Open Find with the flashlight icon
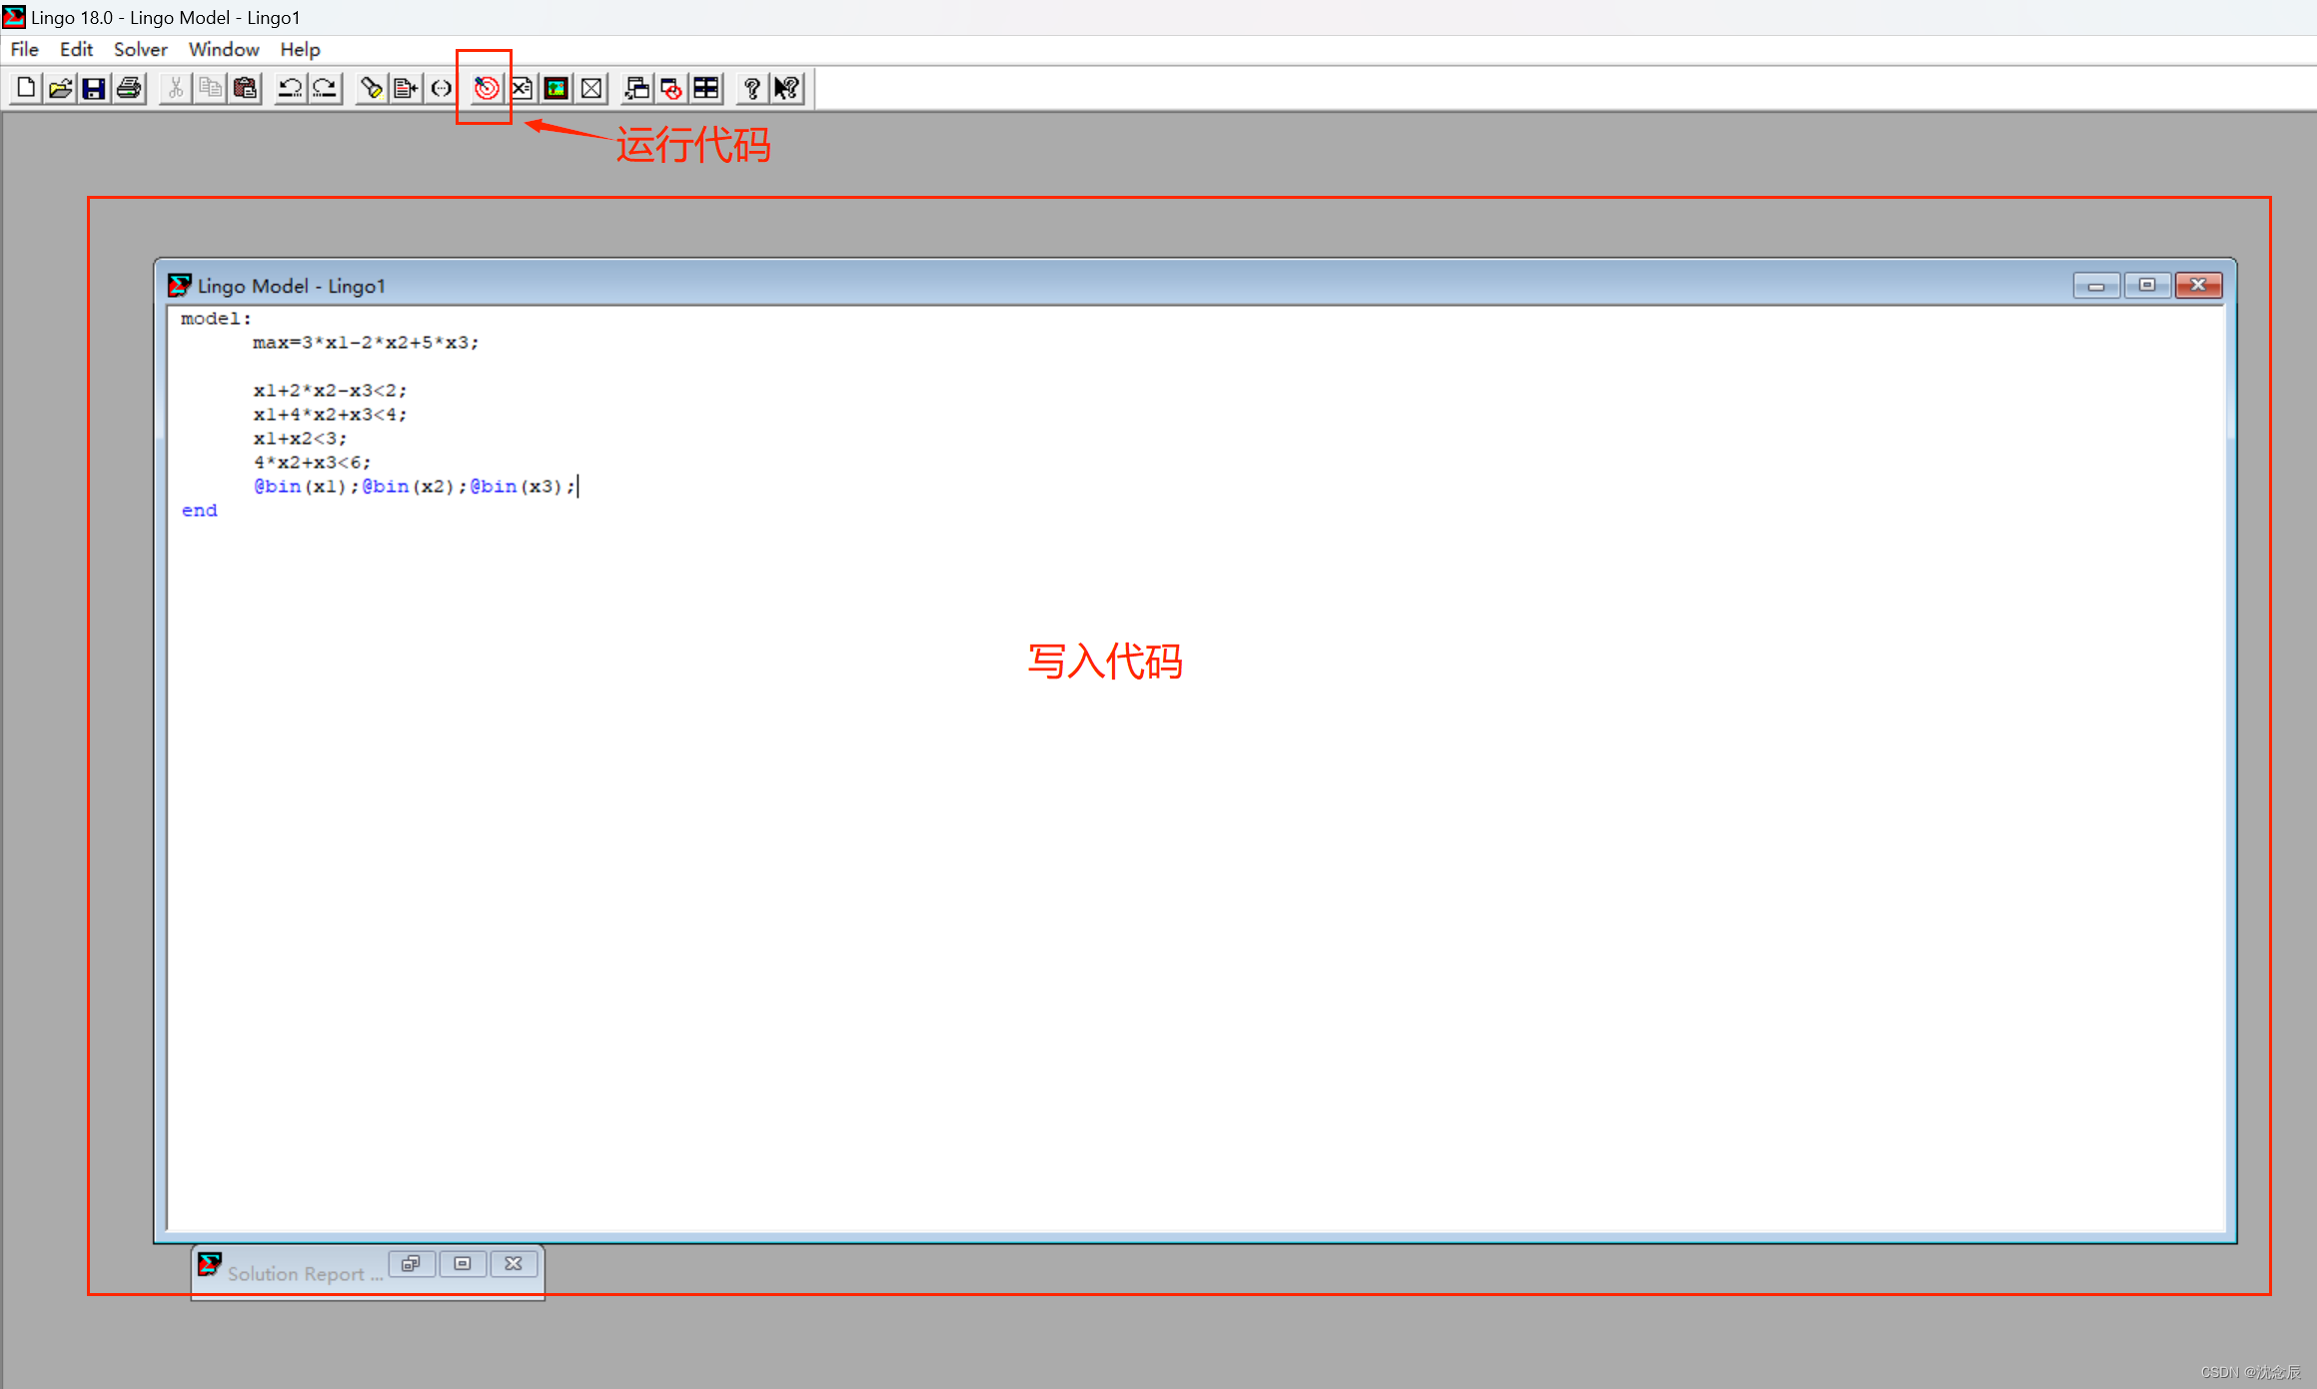The width and height of the screenshot is (2317, 1389). (371, 88)
